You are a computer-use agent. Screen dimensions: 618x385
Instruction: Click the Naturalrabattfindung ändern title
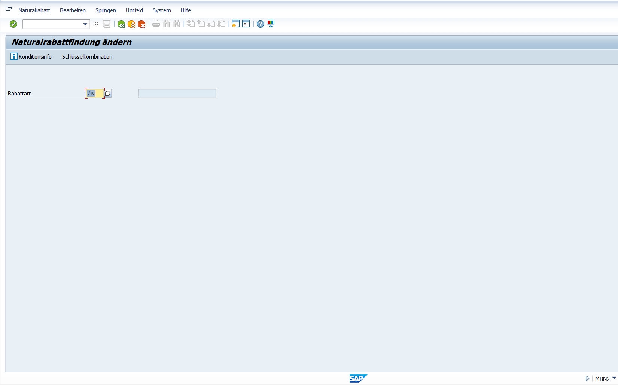(x=71, y=42)
